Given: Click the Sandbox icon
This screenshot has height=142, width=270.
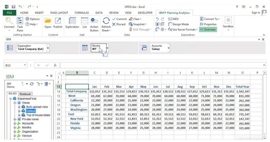Looking at the screenshot, I should [x=228, y=20].
